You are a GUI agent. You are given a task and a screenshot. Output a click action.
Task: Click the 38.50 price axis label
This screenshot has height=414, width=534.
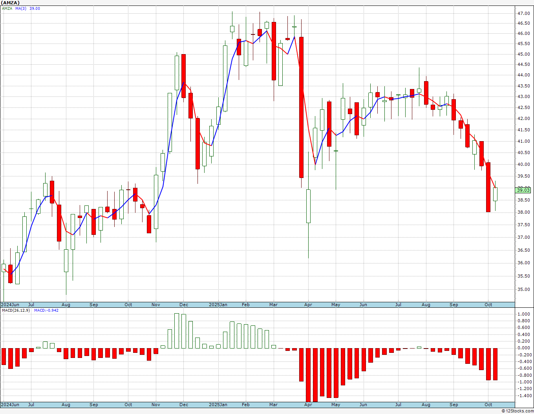pos(524,200)
